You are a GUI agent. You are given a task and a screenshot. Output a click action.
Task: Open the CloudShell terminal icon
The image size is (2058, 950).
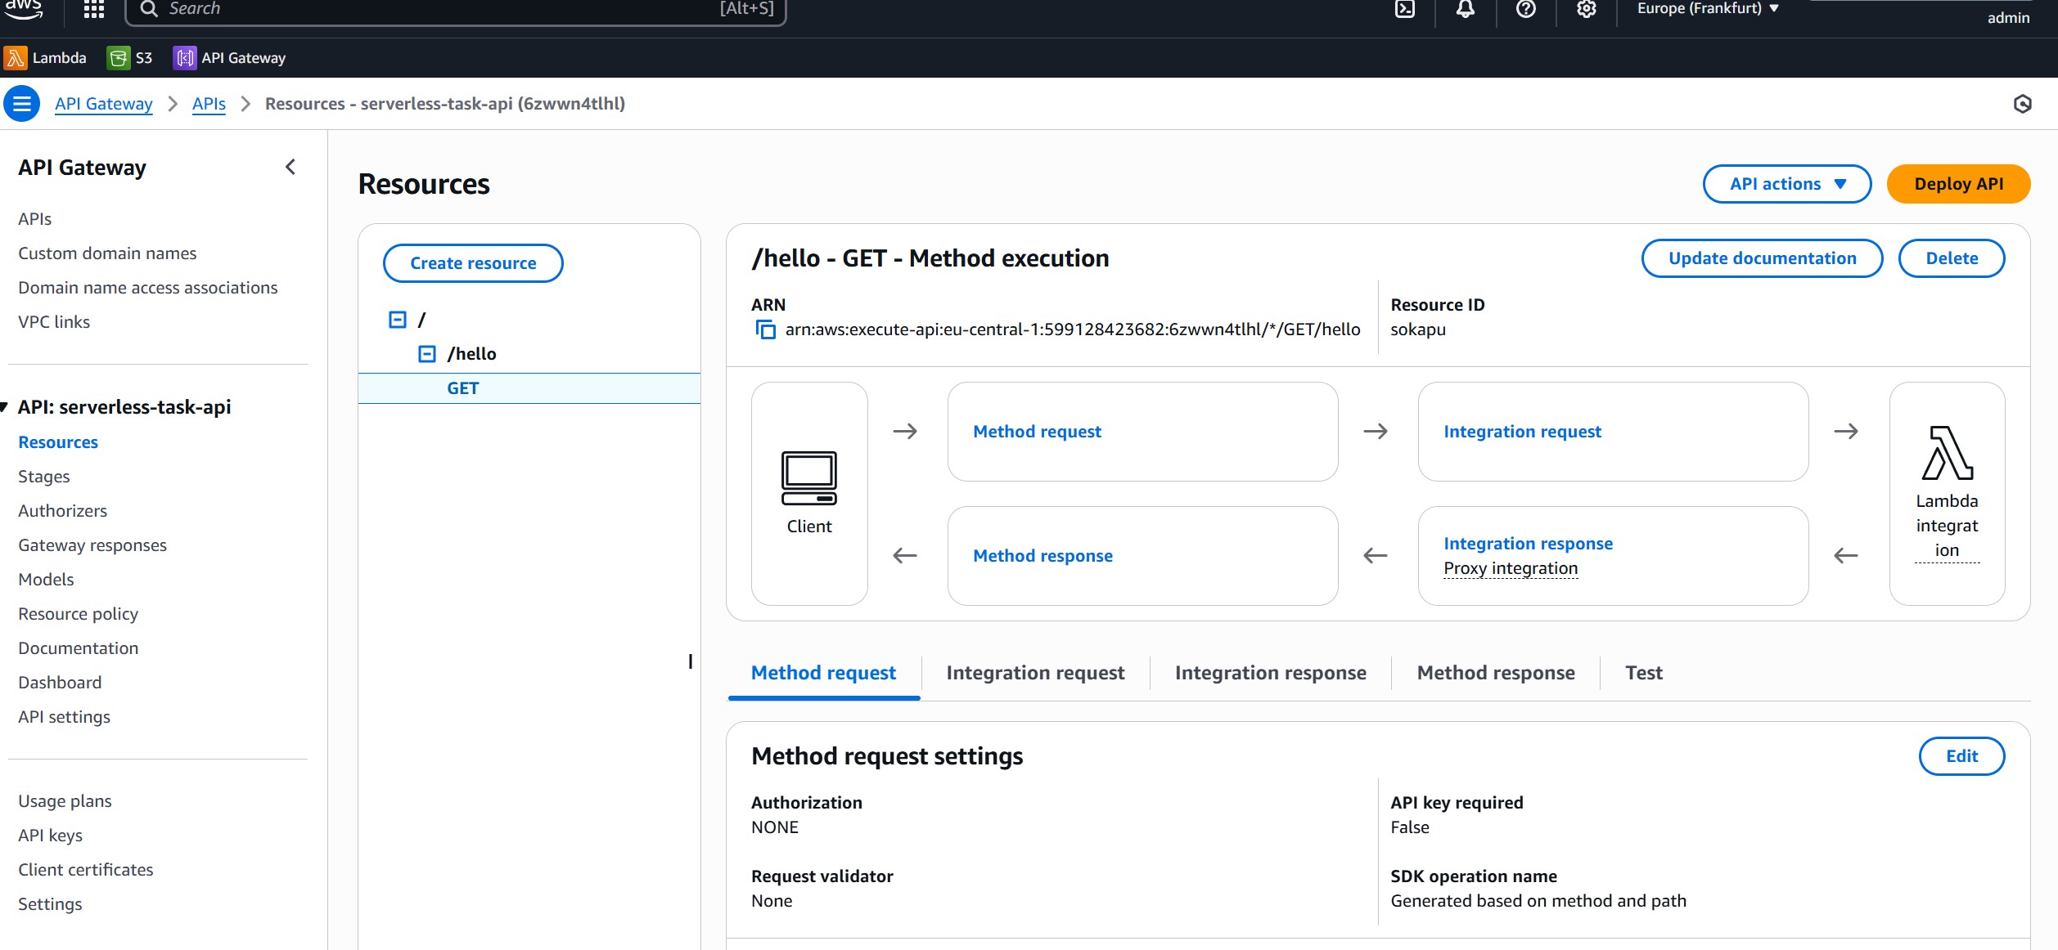(x=1405, y=9)
